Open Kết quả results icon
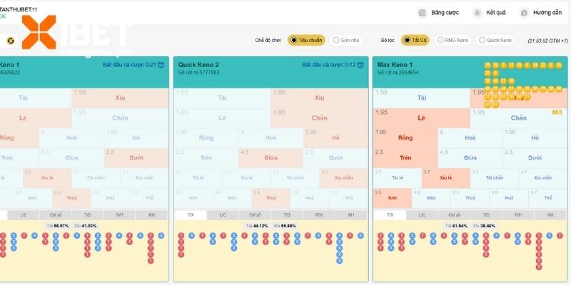The image size is (571, 285). tap(477, 13)
